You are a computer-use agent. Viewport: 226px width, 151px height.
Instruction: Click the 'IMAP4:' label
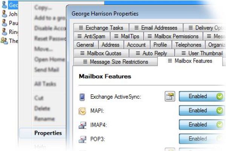coord(99,125)
